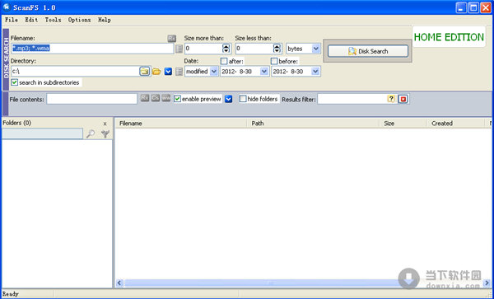Click the Rx regex icon above Filename field

click(x=172, y=39)
